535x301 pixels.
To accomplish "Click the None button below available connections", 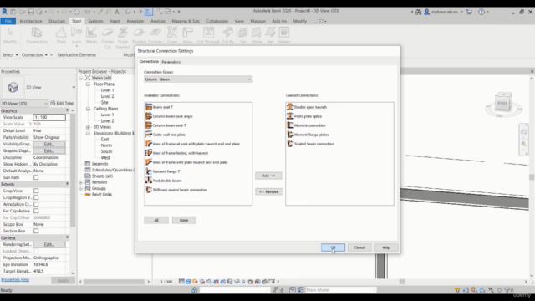I will click(x=184, y=220).
